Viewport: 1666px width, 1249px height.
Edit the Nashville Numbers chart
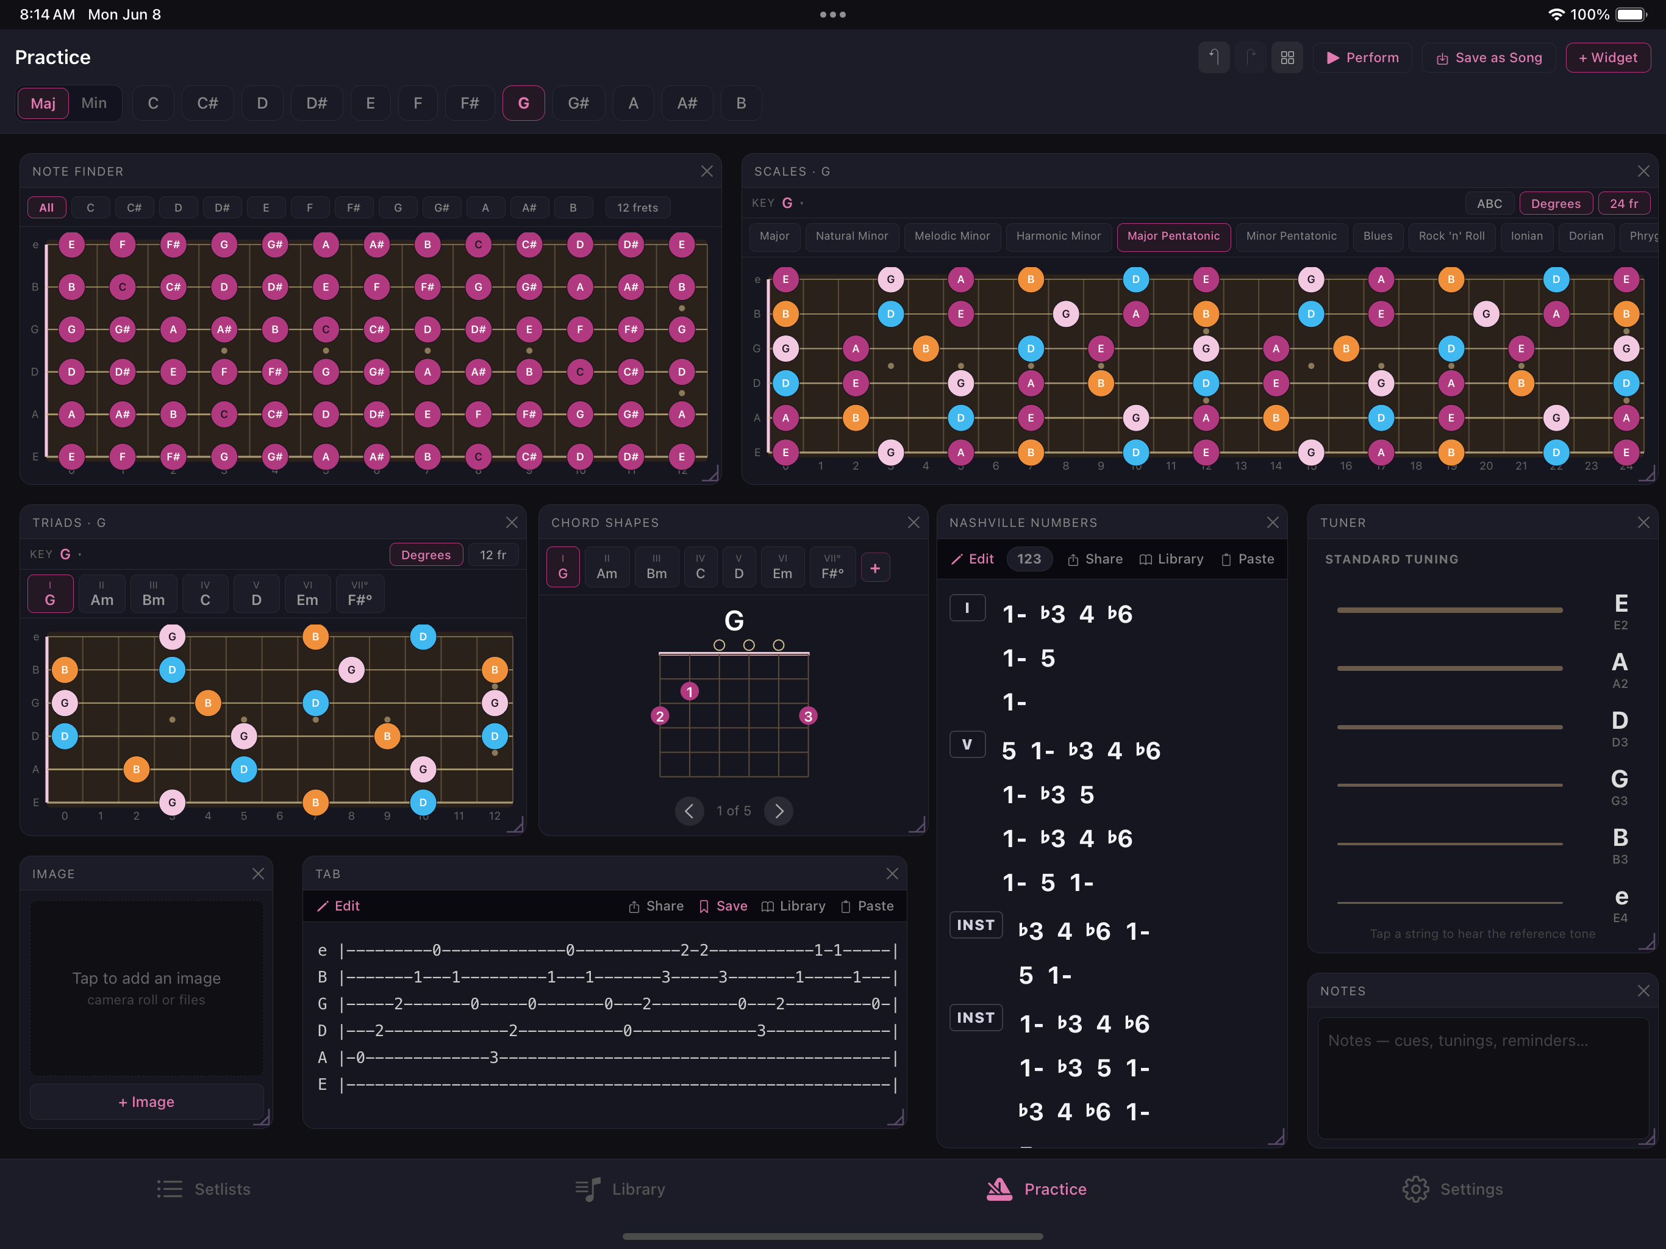(x=971, y=559)
